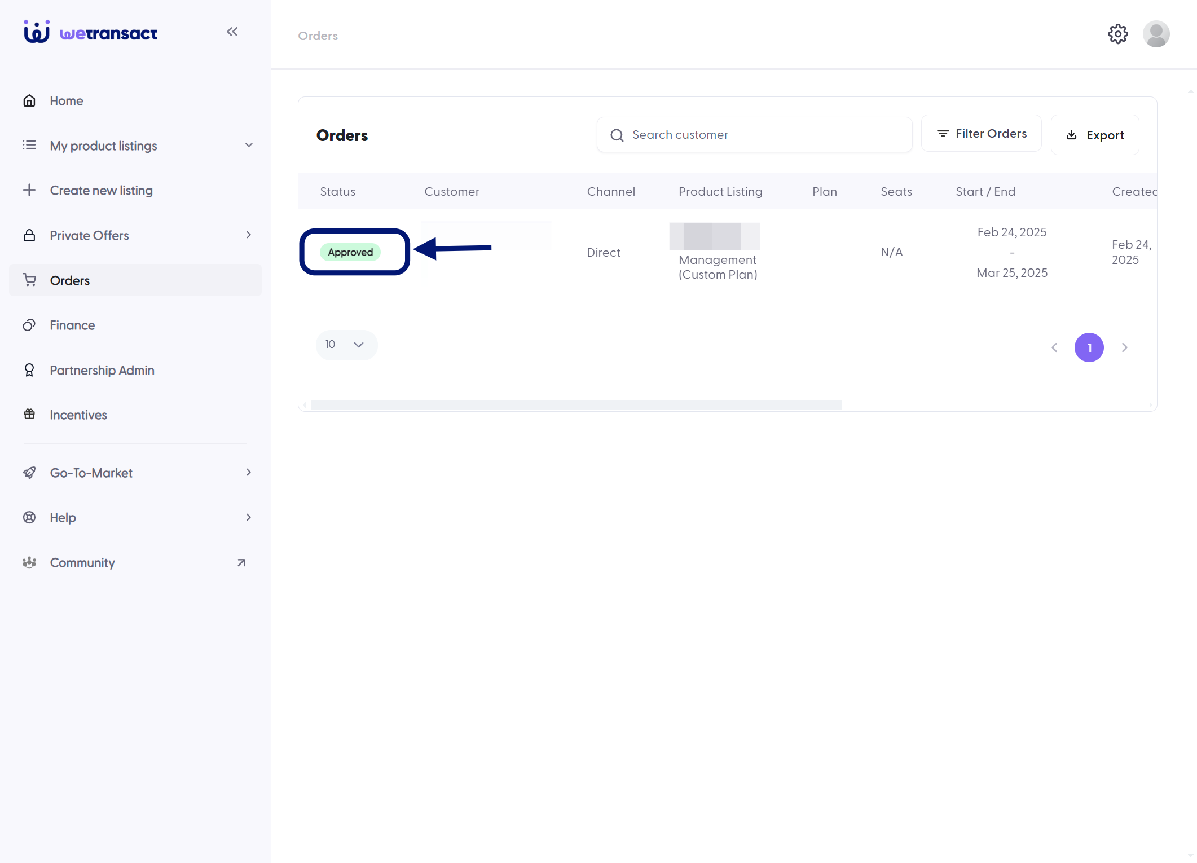The height and width of the screenshot is (863, 1197).
Task: Click the Filter Orders funnel icon
Action: pos(943,134)
